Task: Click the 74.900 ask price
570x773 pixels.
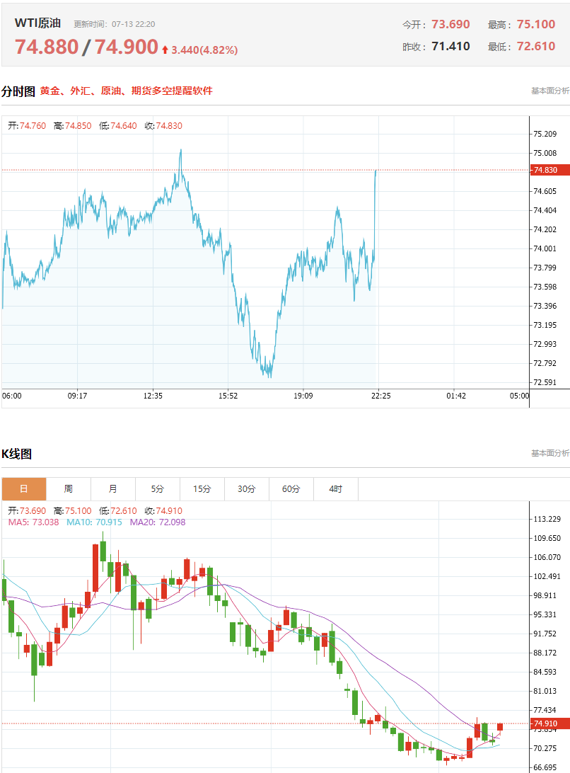Action: pyautogui.click(x=126, y=47)
